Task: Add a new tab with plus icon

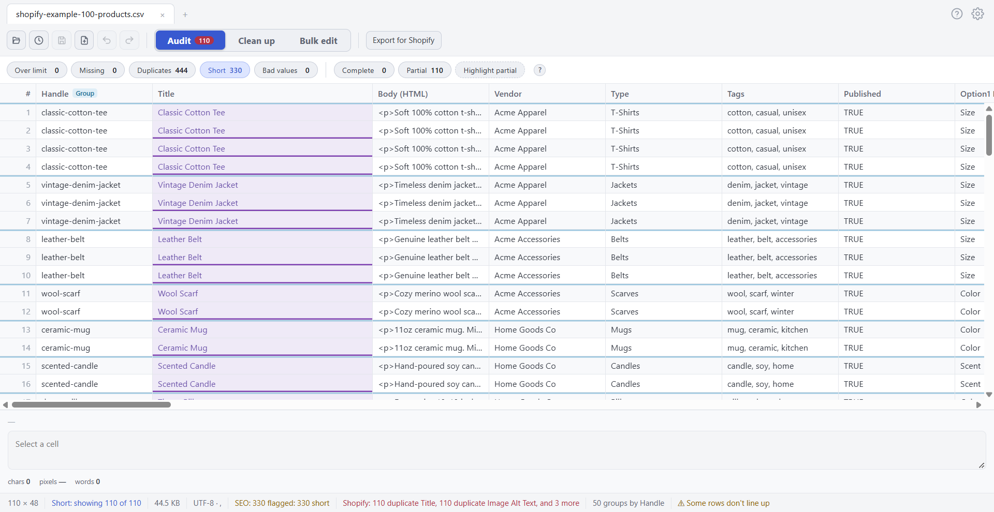Action: click(x=185, y=14)
